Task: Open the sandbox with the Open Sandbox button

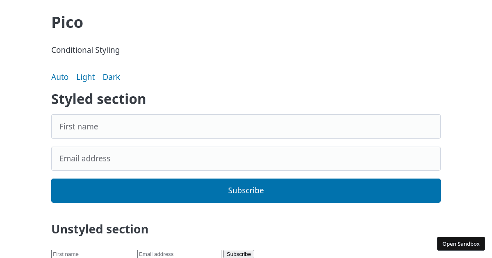Action: tap(461, 243)
